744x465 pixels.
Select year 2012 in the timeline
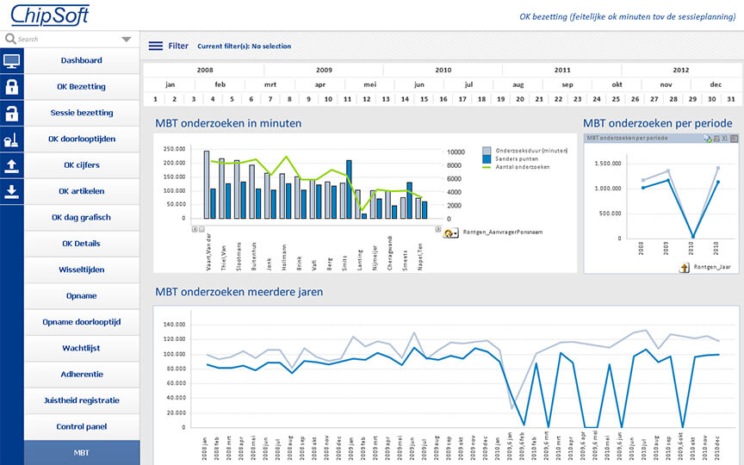tap(681, 70)
